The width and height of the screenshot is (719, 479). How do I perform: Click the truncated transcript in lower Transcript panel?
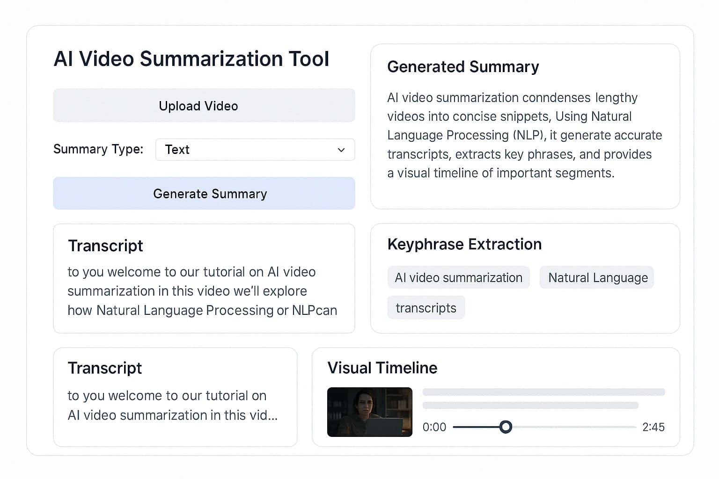click(x=173, y=405)
